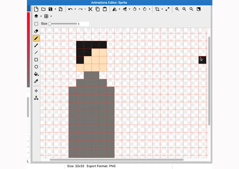Open the layers dropdown arrow
Image resolution: width=239 pixels, height=169 pixels.
41,16
